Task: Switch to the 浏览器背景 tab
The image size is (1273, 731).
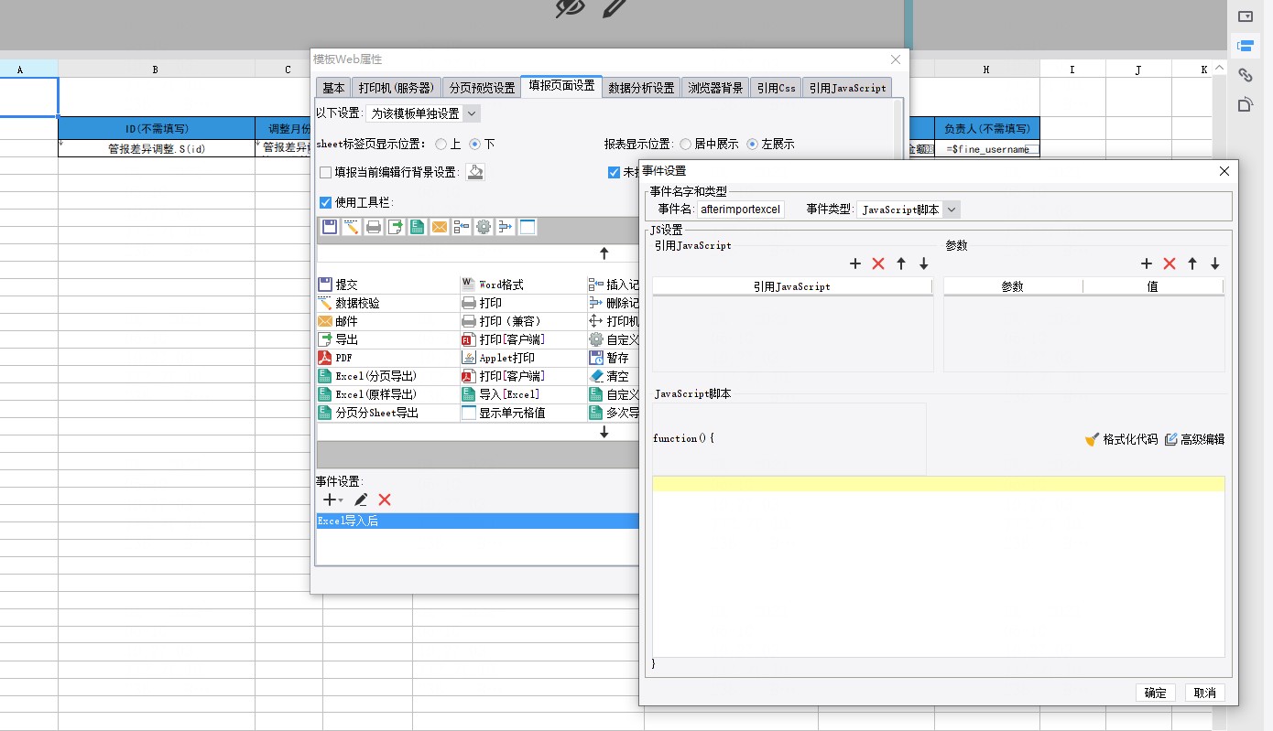Action: [715, 88]
